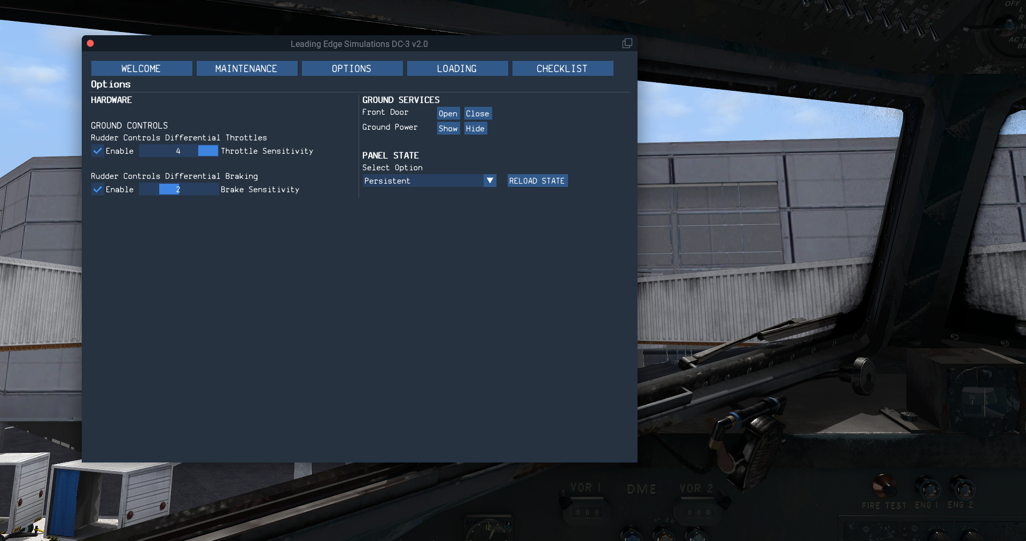Image resolution: width=1026 pixels, height=541 pixels.
Task: Toggle Enable checkbox for Differential Braking
Action: tap(97, 190)
